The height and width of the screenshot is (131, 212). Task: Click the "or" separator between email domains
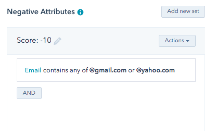pyautogui.click(x=131, y=71)
